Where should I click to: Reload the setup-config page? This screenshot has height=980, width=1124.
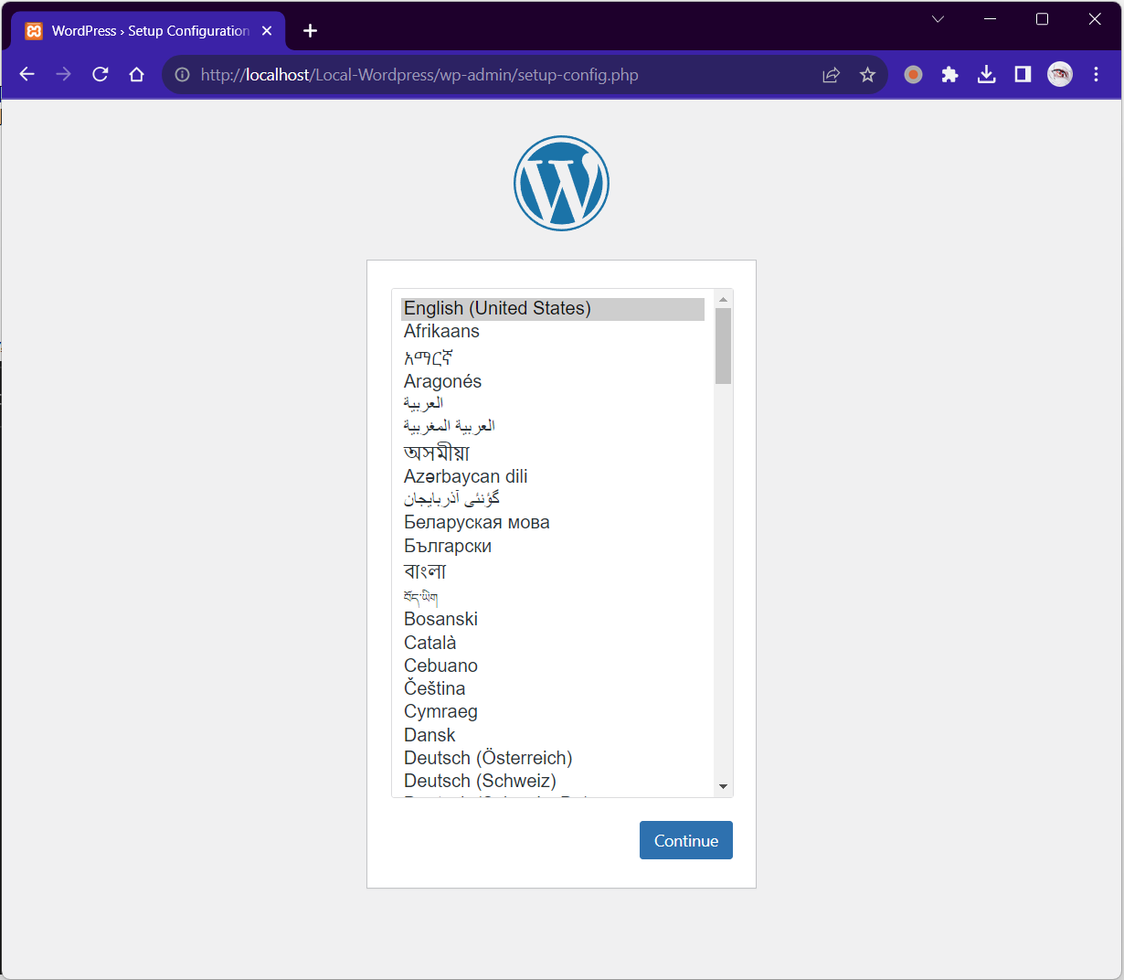101,75
